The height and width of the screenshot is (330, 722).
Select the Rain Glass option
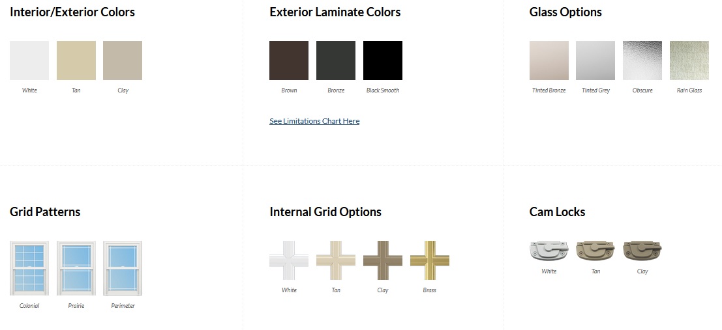click(x=689, y=61)
